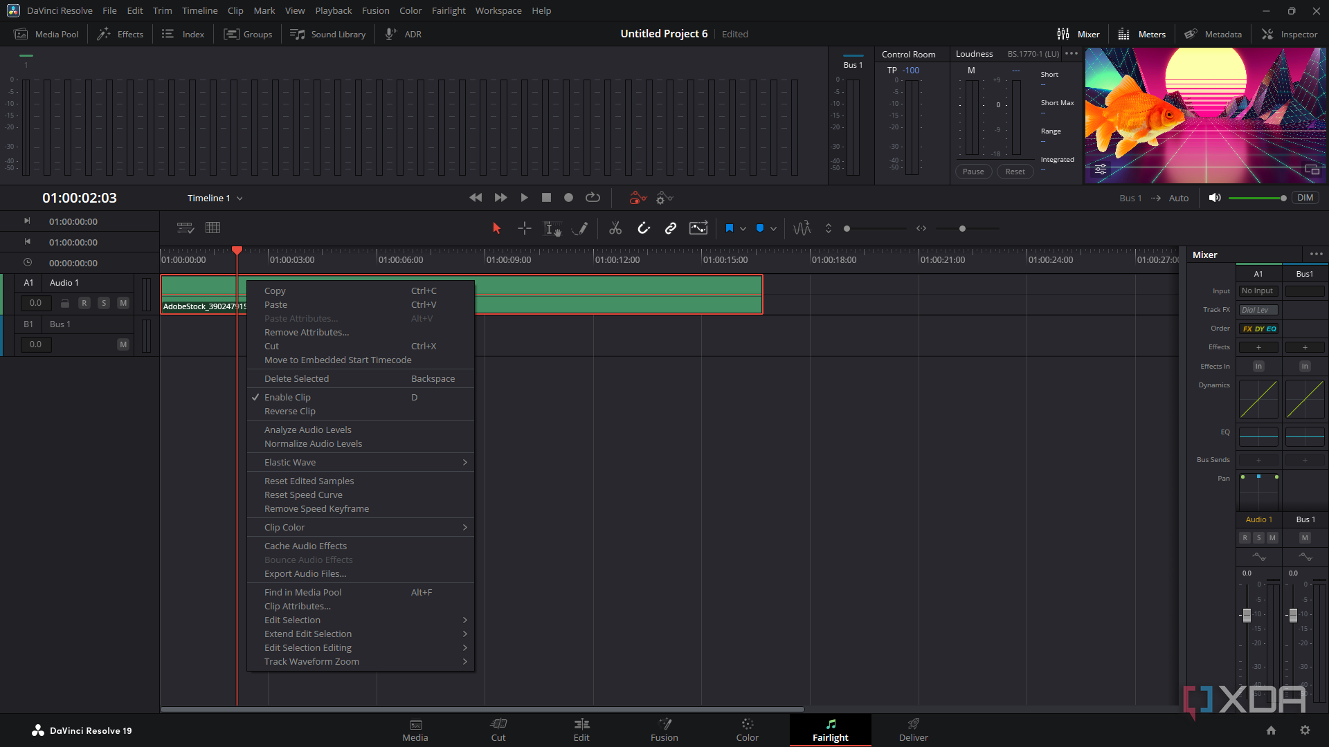The image size is (1329, 747).
Task: Open No Input dropdown in mixer
Action: pos(1258,291)
